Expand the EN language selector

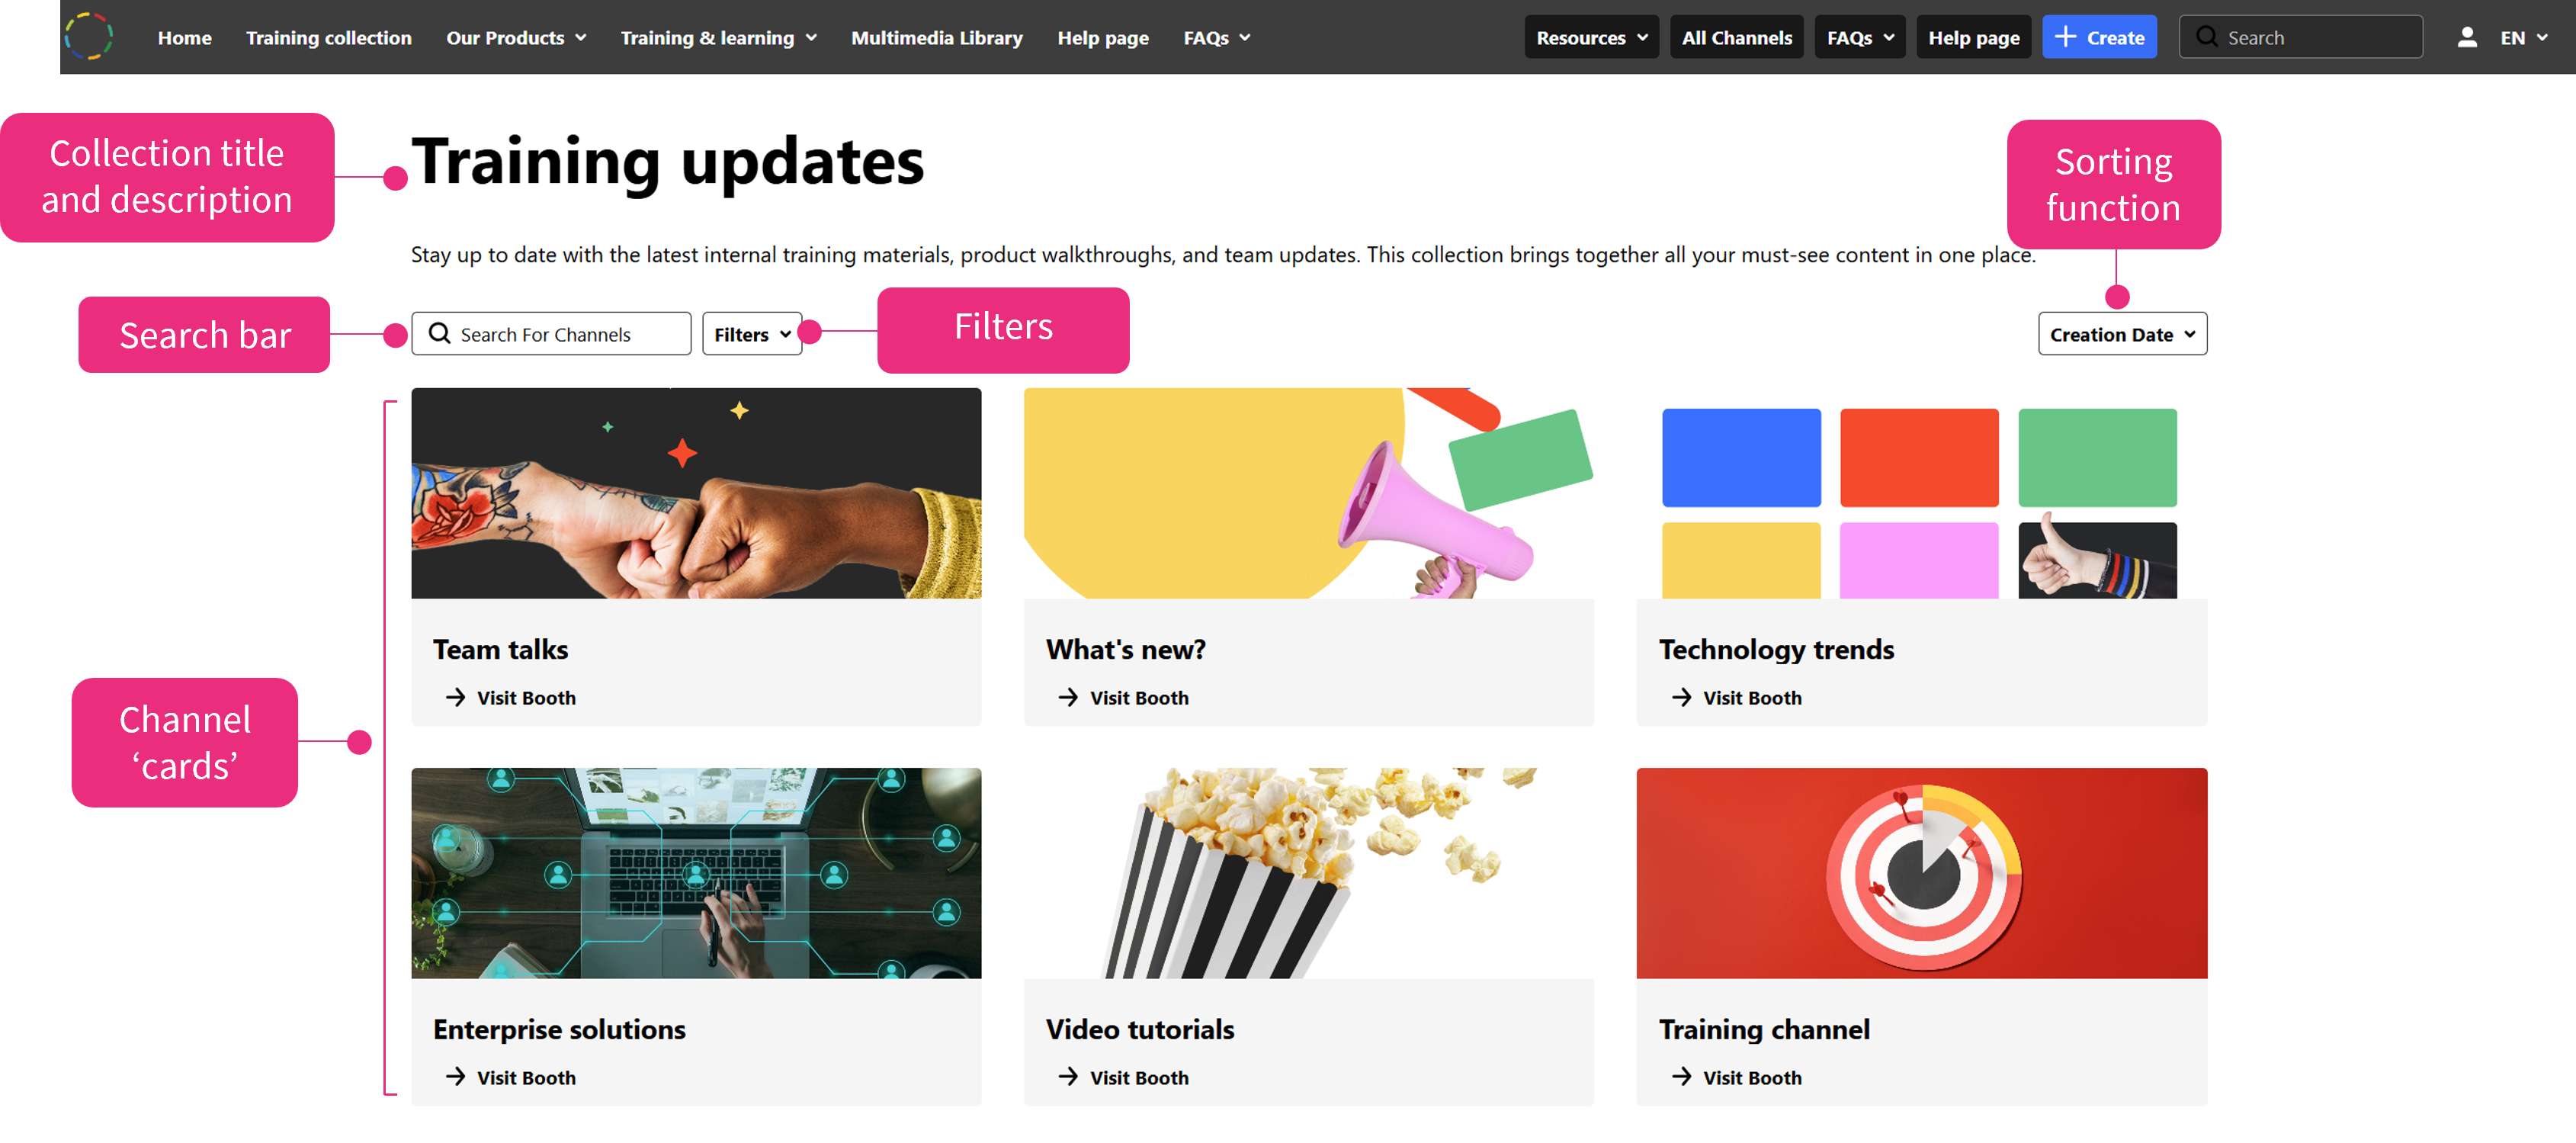pyautogui.click(x=2523, y=38)
